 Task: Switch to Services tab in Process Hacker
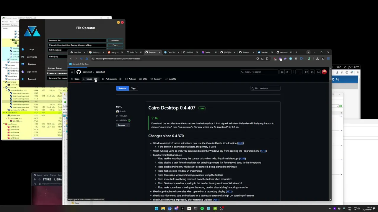pyautogui.click(x=14, y=25)
